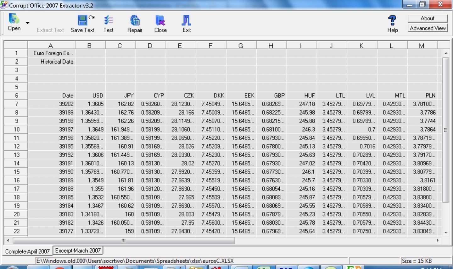Click the vertical scrollbar down arrow
Viewport: 453px width, 269px height.
[446, 232]
